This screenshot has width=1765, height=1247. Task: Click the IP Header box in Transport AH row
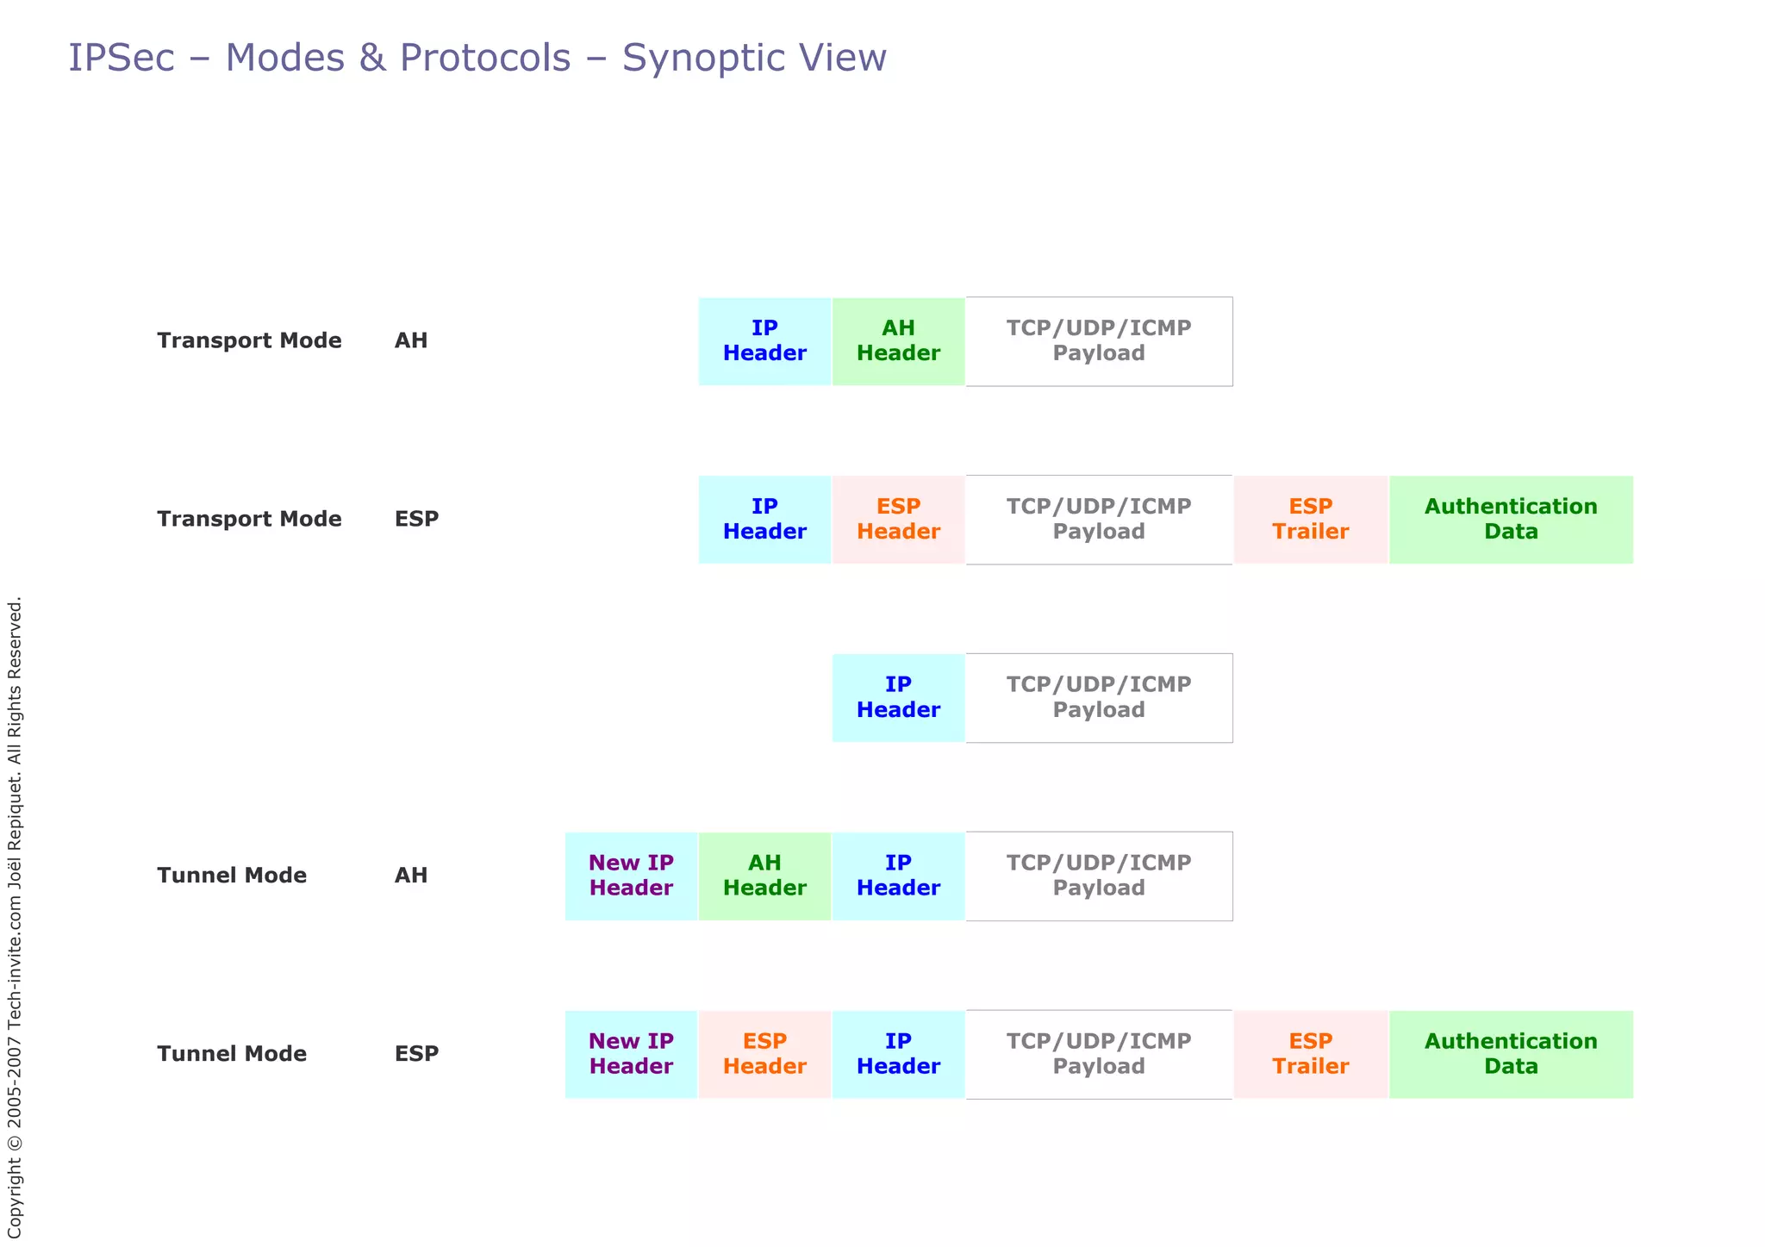764,341
